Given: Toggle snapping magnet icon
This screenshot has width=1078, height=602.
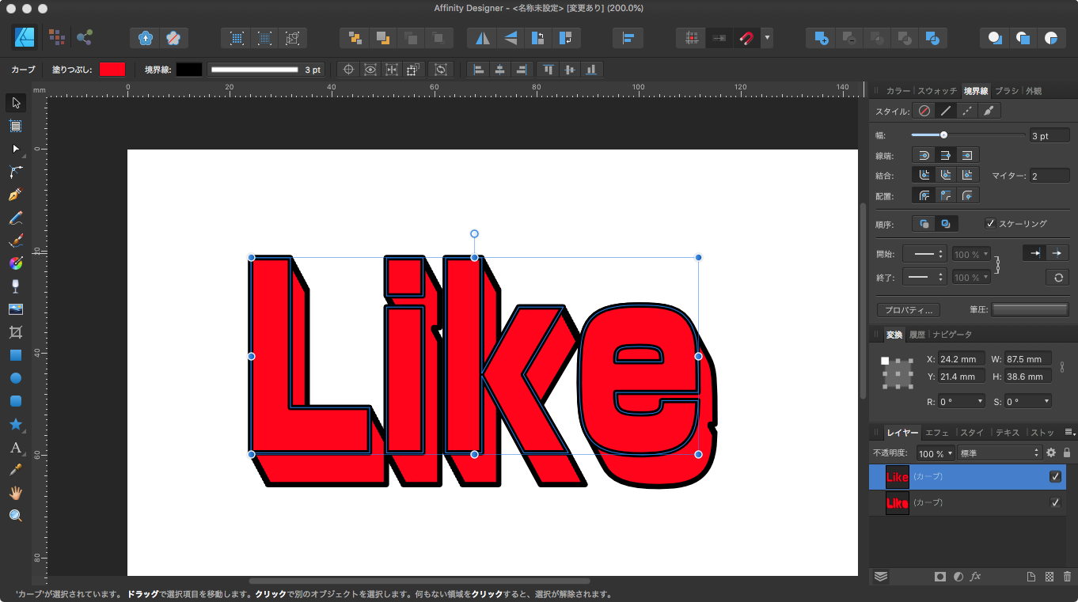Looking at the screenshot, I should point(746,38).
